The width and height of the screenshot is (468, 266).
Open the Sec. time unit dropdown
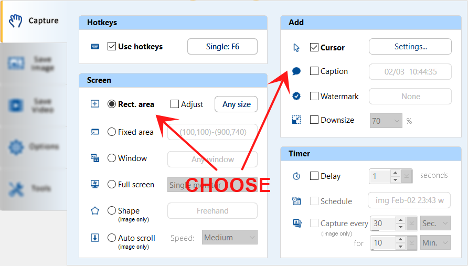click(435, 224)
